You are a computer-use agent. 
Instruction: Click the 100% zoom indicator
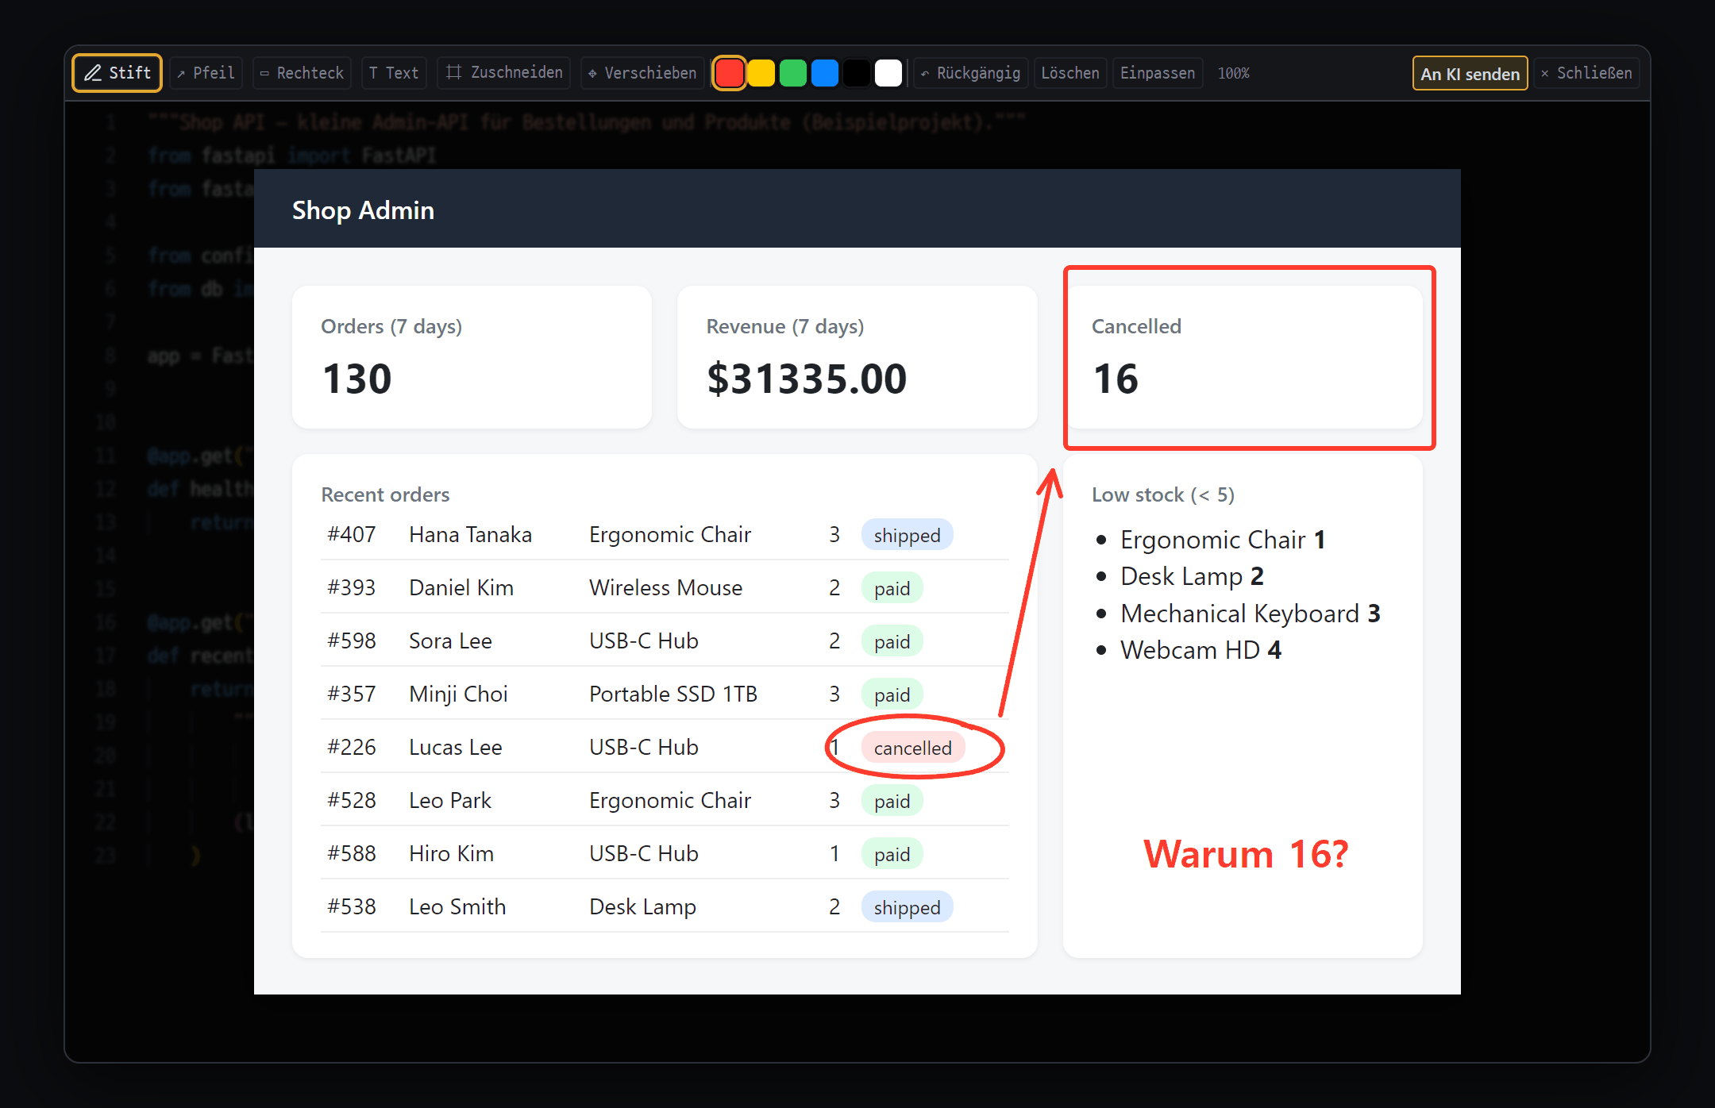(1234, 73)
